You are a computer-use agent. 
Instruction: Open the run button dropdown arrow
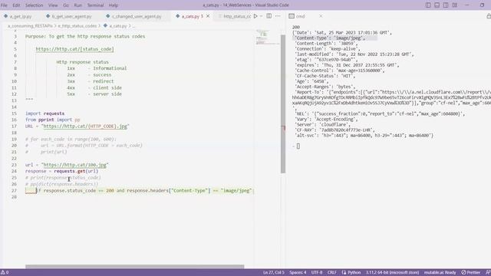[261, 16]
